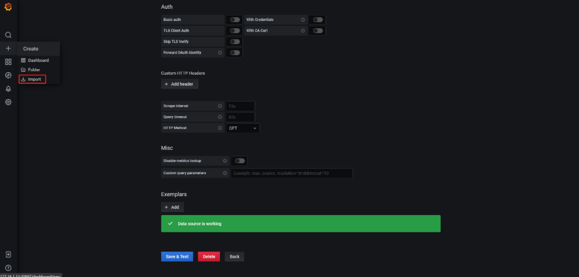The width and height of the screenshot is (579, 277).
Task: Enable the Basic auth toggle
Action: pyautogui.click(x=235, y=20)
